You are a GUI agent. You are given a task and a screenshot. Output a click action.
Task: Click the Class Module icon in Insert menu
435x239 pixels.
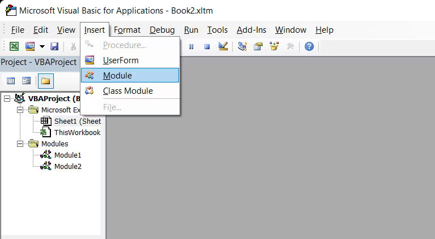[89, 90]
